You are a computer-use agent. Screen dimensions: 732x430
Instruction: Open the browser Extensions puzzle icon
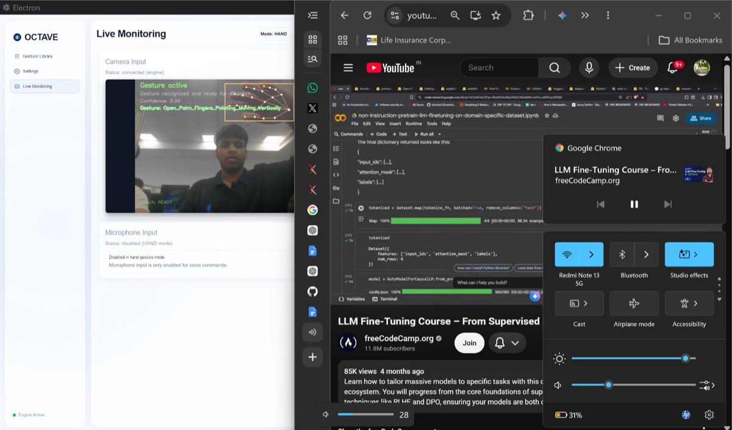pos(528,15)
